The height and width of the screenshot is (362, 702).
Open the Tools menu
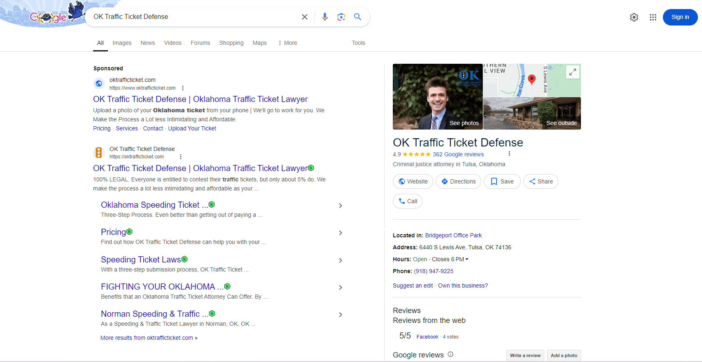point(358,43)
